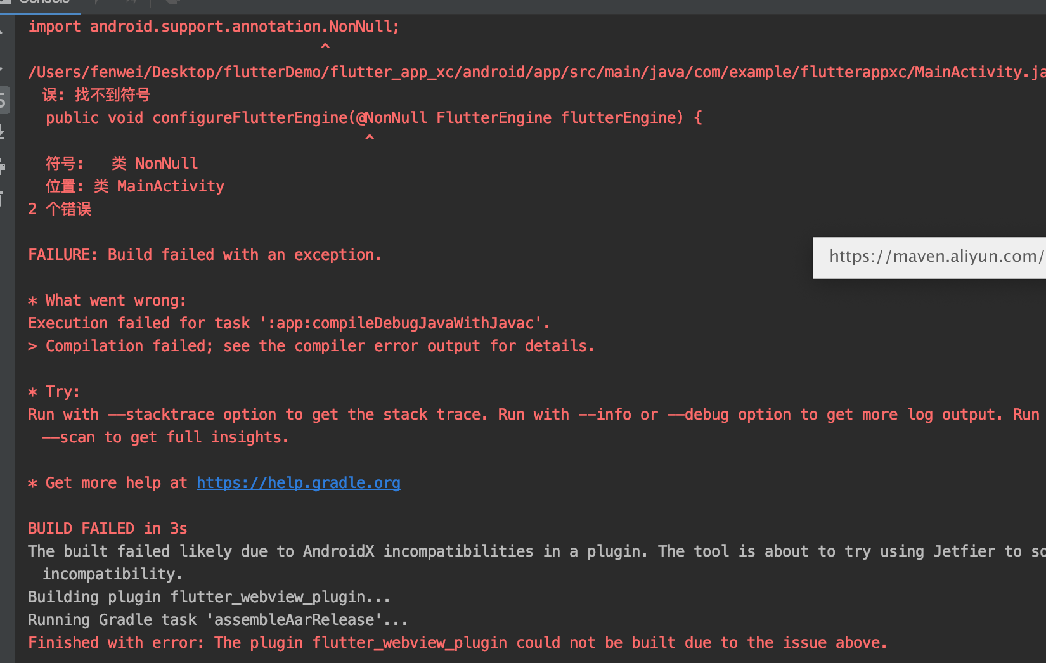Toggle the soft-wrap icon in console sidebar
This screenshot has height=663, width=1046.
[x=3, y=100]
